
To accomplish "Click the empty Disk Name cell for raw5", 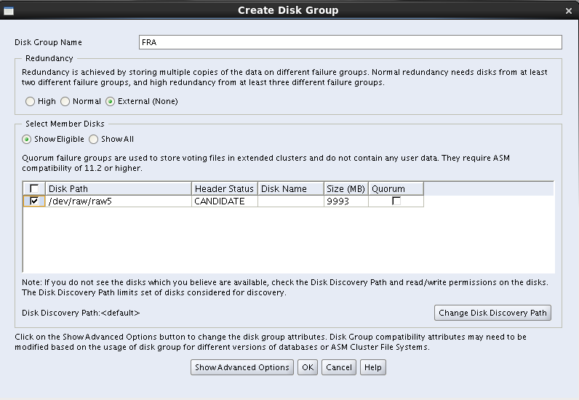I will point(291,201).
